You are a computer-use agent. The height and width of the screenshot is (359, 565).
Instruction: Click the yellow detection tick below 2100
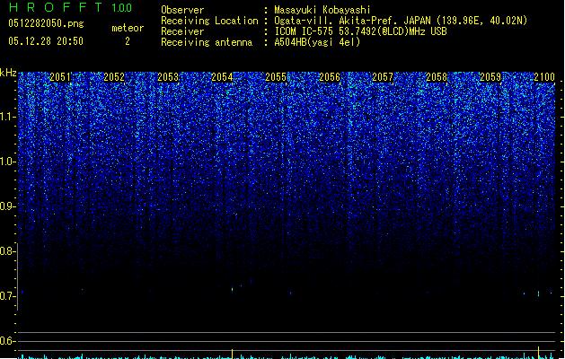538,353
